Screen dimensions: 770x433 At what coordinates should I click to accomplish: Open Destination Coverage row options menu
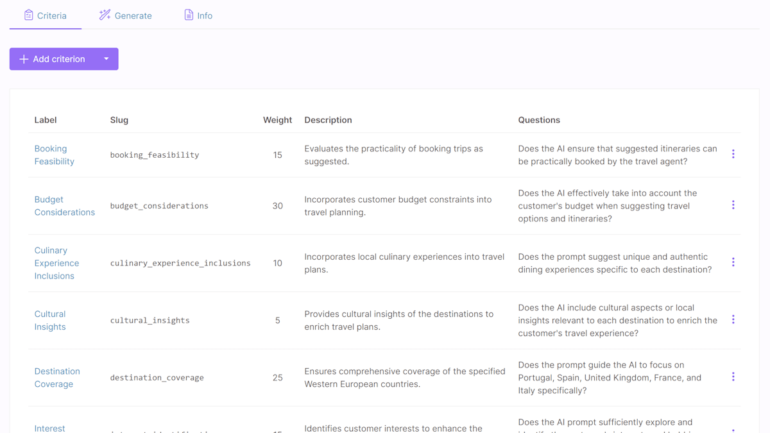coord(733,377)
